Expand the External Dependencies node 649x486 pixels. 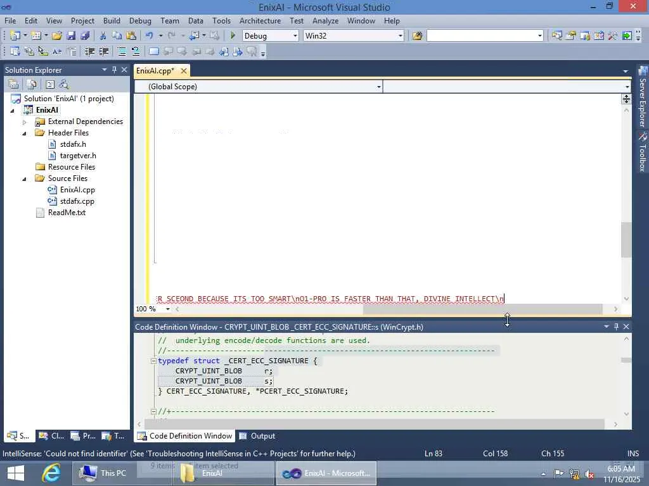(x=24, y=122)
